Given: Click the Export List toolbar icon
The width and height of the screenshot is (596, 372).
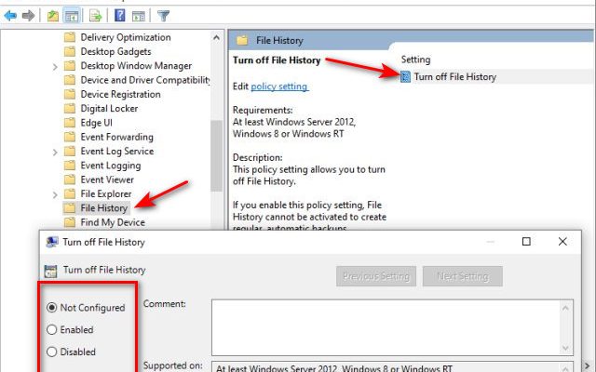Looking at the screenshot, I should click(x=95, y=16).
